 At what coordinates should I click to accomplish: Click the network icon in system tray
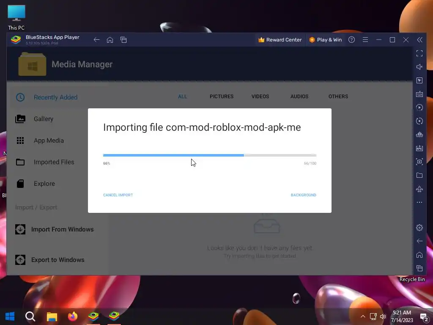(x=373, y=317)
